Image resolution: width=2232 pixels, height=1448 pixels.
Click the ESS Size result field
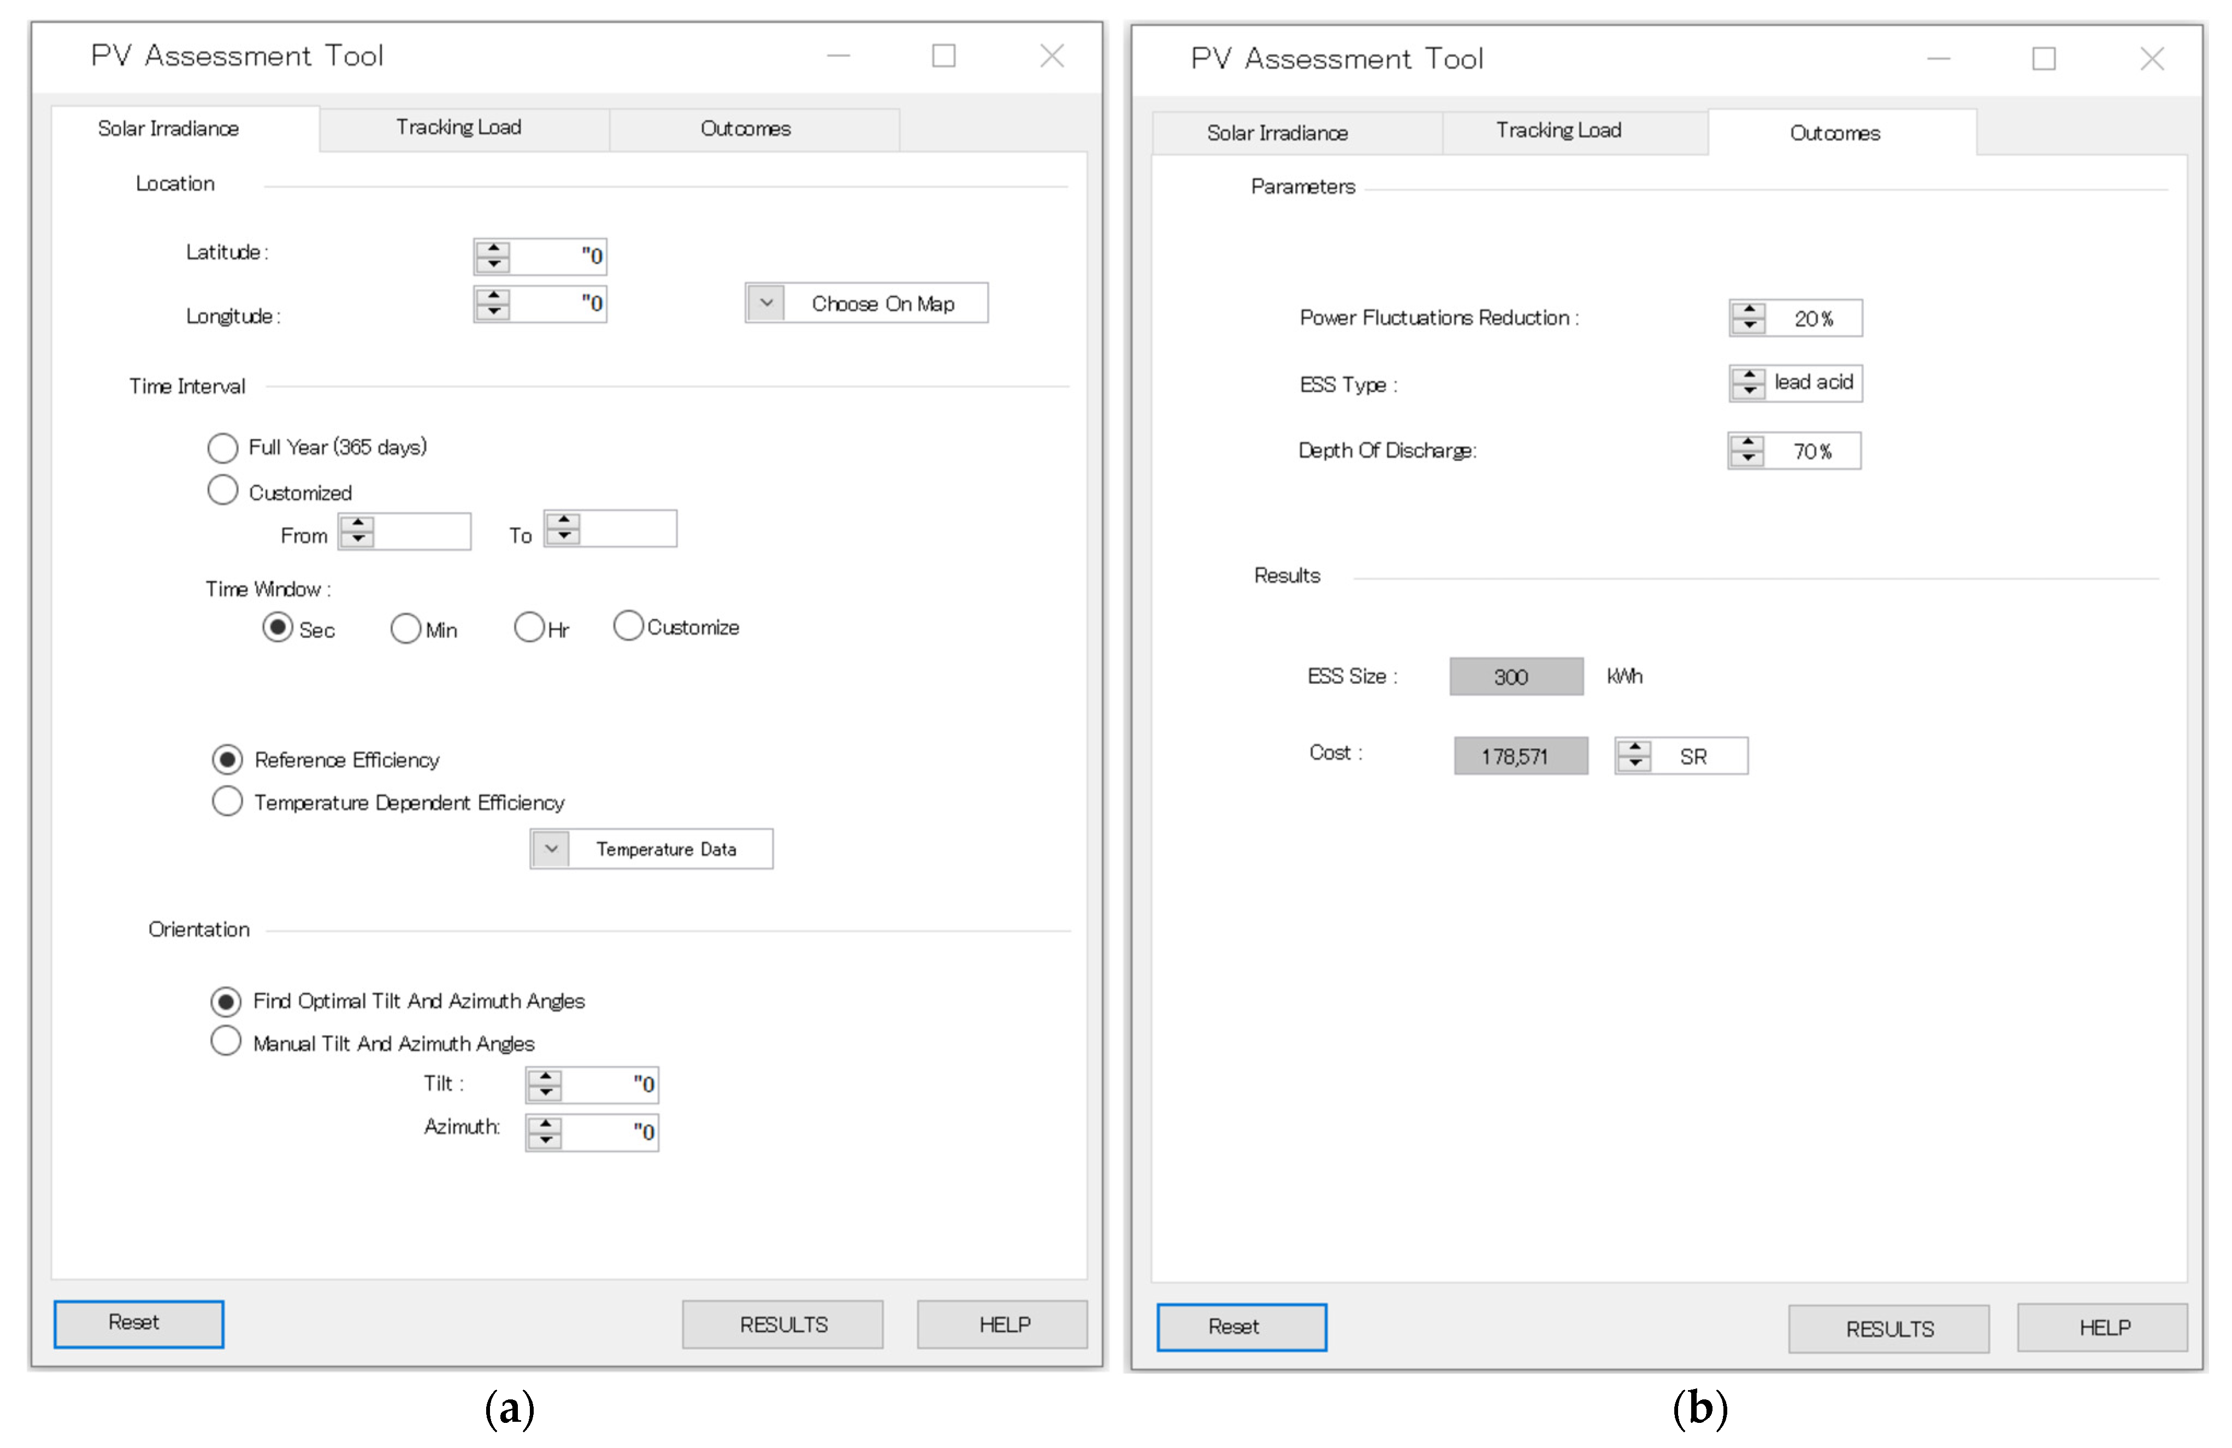pos(1515,677)
